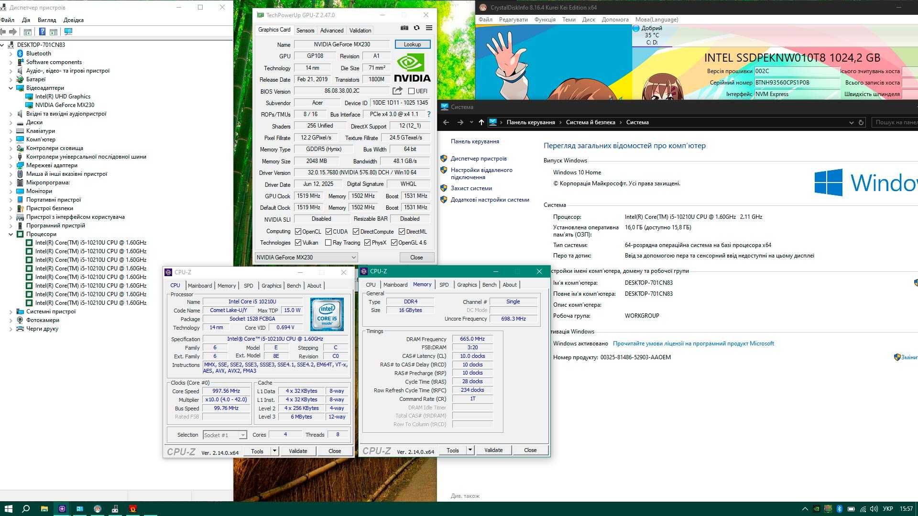Image resolution: width=918 pixels, height=516 pixels.
Task: Toggle the Ray Tracing checkbox
Action: (x=328, y=243)
